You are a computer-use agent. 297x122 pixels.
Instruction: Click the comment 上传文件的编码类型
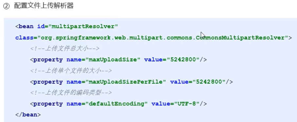(x=71, y=93)
